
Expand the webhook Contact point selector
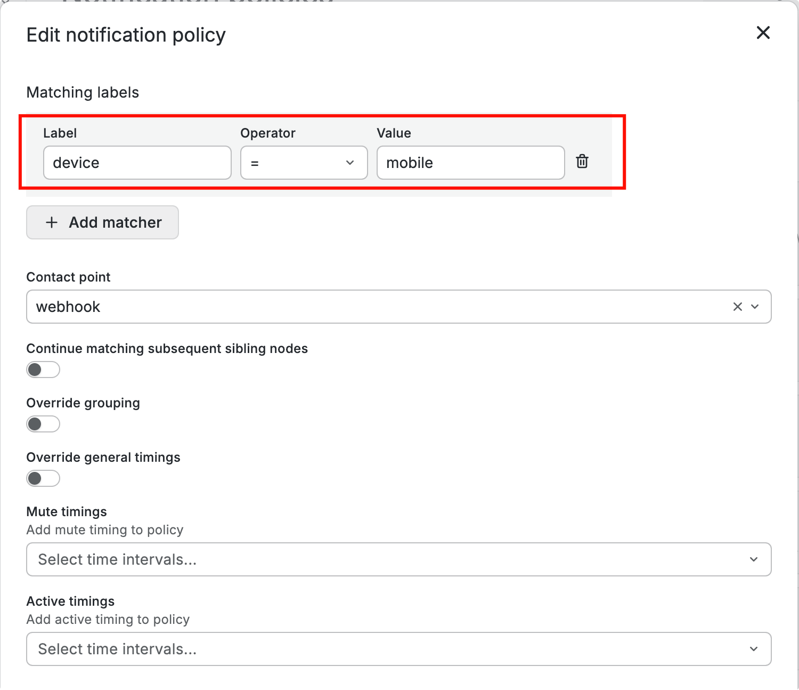373,307
